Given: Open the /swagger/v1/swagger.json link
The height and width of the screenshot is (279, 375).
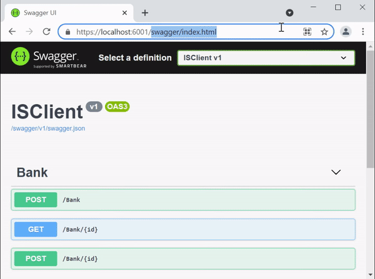Looking at the screenshot, I should [48, 129].
